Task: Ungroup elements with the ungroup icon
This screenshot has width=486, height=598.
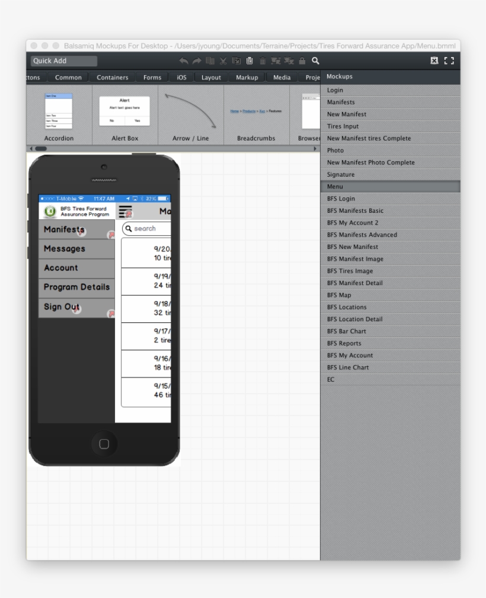Action: [287, 60]
